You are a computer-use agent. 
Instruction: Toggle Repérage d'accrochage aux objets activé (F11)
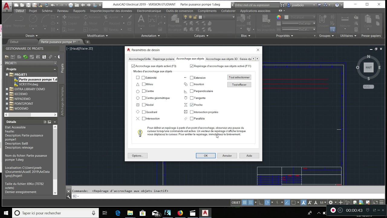coord(192,66)
